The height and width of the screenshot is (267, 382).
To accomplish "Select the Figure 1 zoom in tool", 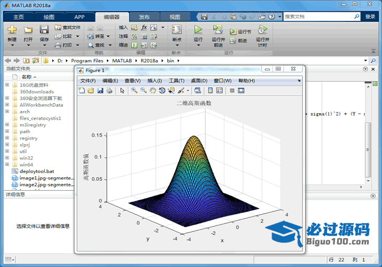I will coord(134,91).
